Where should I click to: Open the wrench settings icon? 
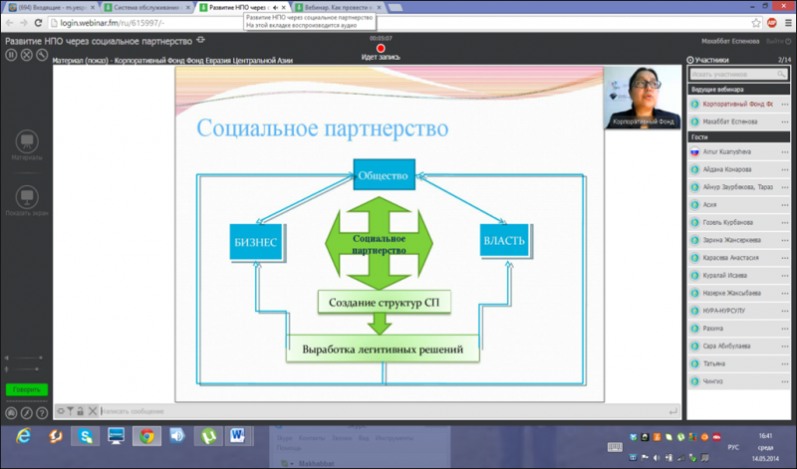coord(42,55)
